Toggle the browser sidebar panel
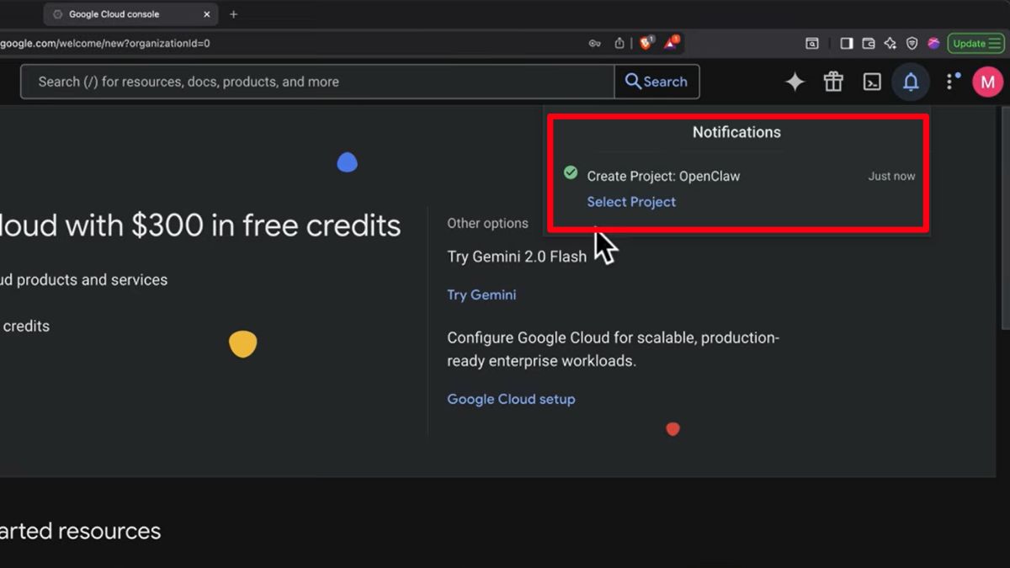 tap(847, 44)
